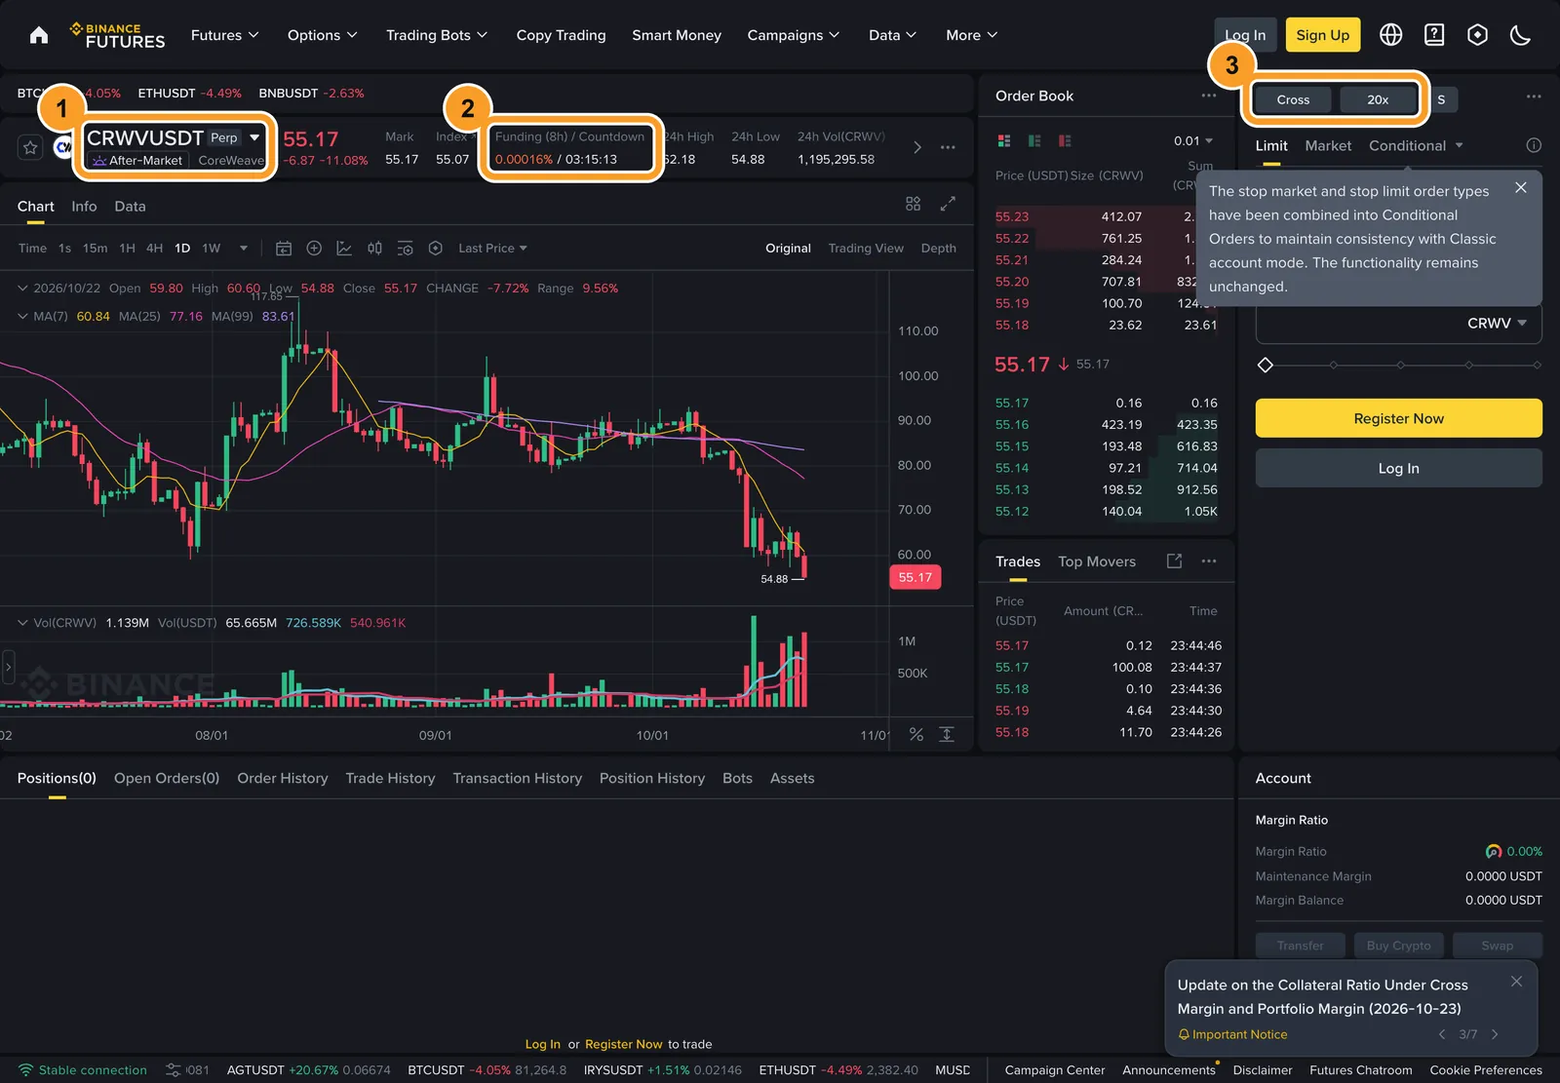1560x1083 pixels.
Task: Open the help center question icon
Action: [1434, 35]
